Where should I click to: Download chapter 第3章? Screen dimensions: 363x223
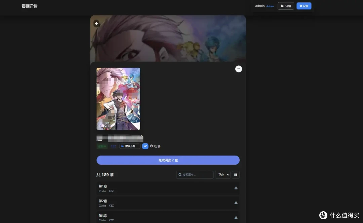point(236,218)
